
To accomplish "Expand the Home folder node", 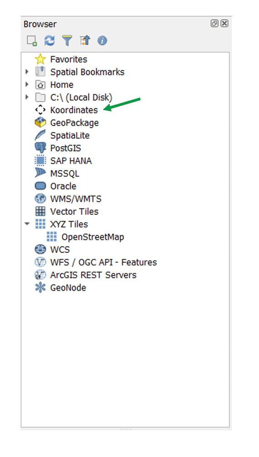I will point(27,85).
